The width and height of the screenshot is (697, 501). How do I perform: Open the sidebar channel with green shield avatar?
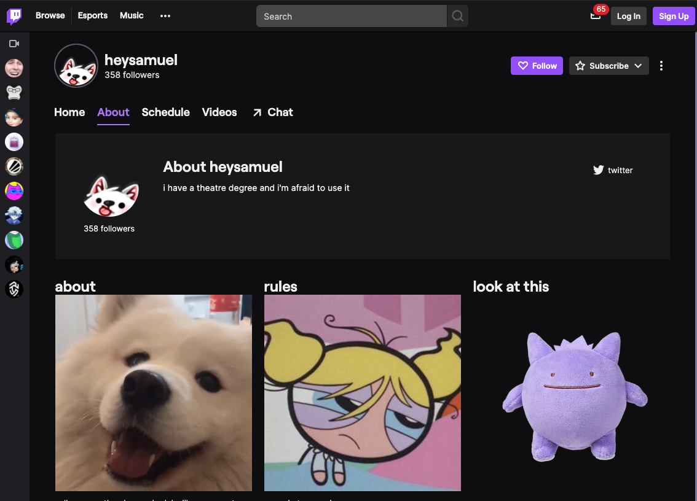(x=14, y=240)
